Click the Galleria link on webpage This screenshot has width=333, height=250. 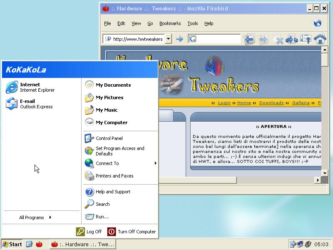click(x=301, y=103)
